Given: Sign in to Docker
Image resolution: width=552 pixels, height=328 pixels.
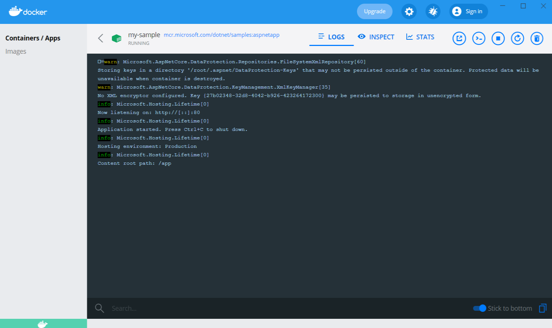Looking at the screenshot, I should click(468, 11).
